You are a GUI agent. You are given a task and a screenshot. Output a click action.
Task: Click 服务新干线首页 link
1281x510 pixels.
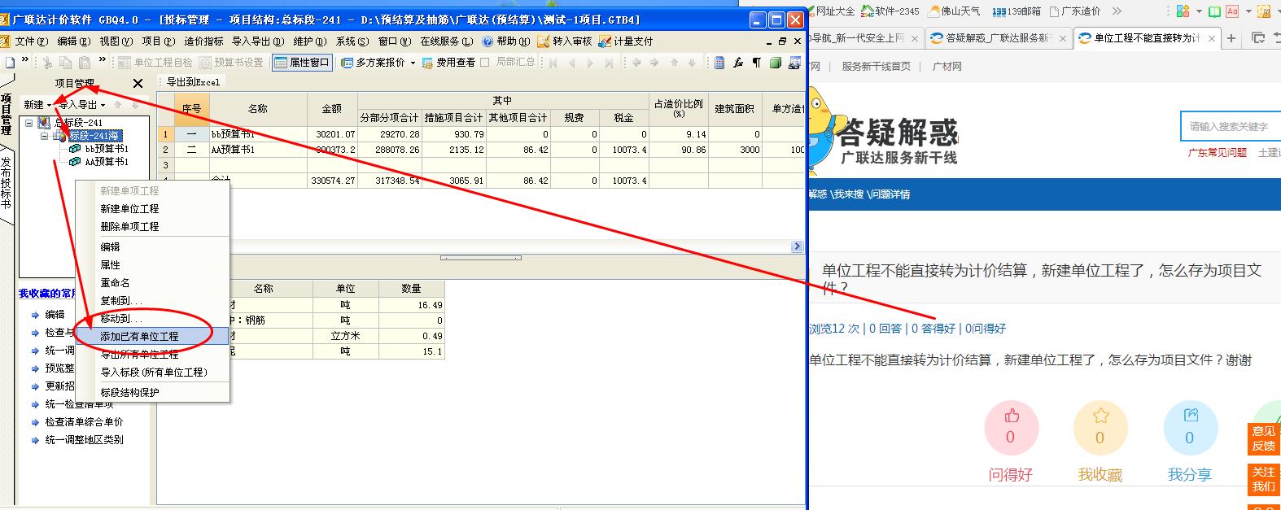click(876, 67)
